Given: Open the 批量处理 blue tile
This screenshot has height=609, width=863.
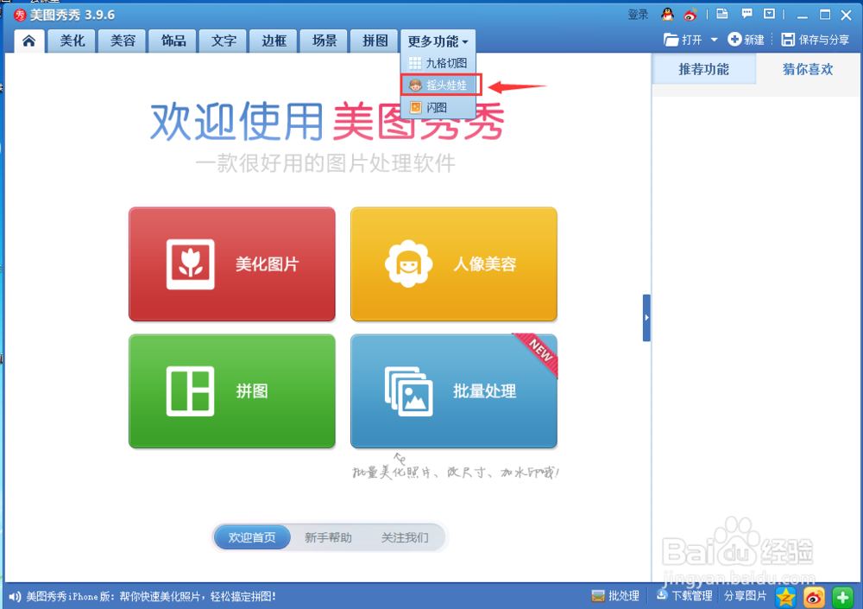Looking at the screenshot, I should click(454, 390).
